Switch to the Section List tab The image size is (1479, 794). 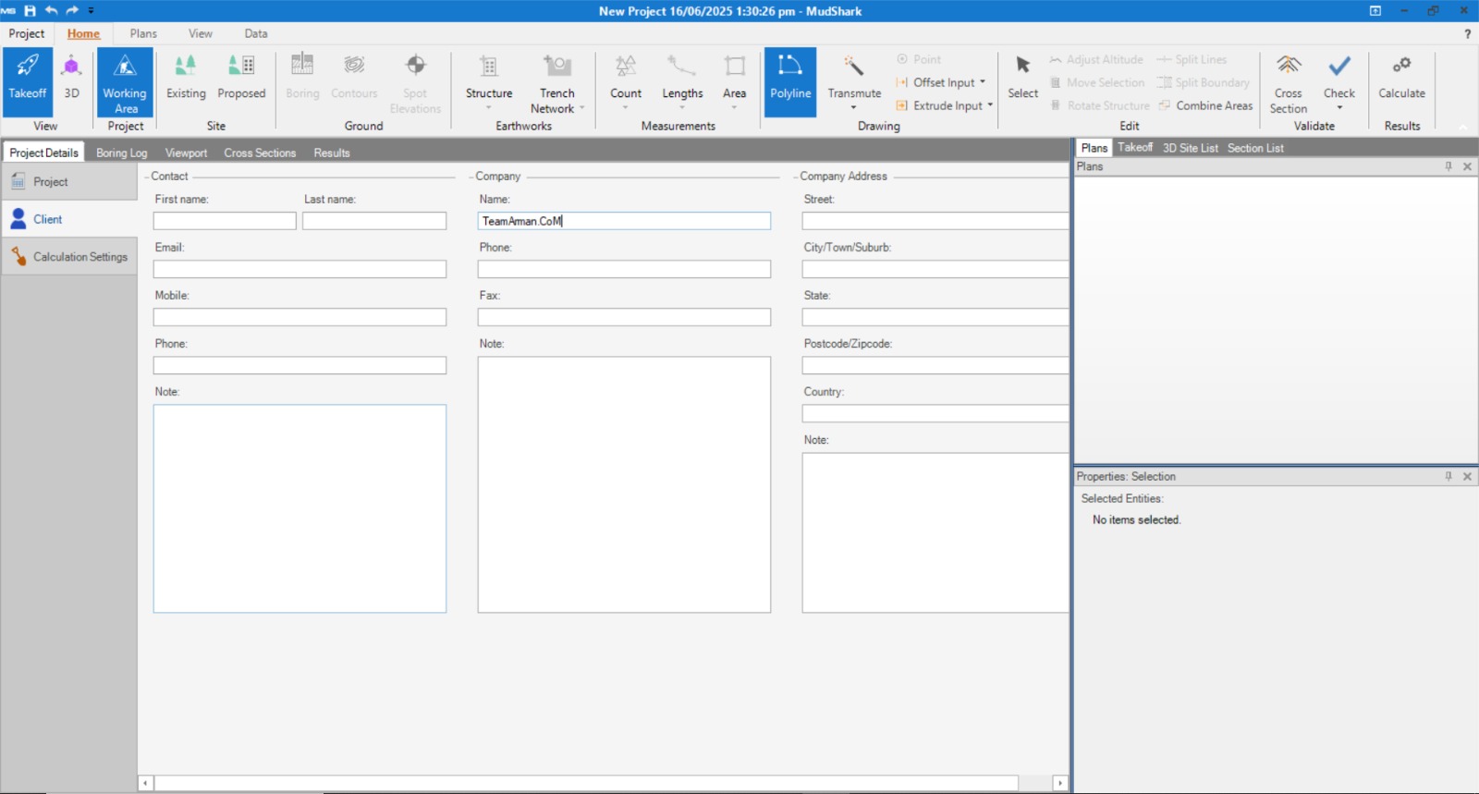pyautogui.click(x=1255, y=148)
